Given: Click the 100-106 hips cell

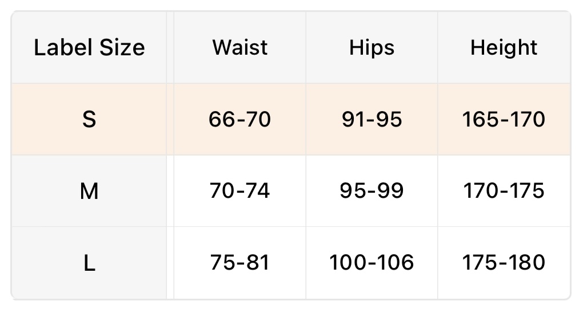Looking at the screenshot, I should 372,263.
